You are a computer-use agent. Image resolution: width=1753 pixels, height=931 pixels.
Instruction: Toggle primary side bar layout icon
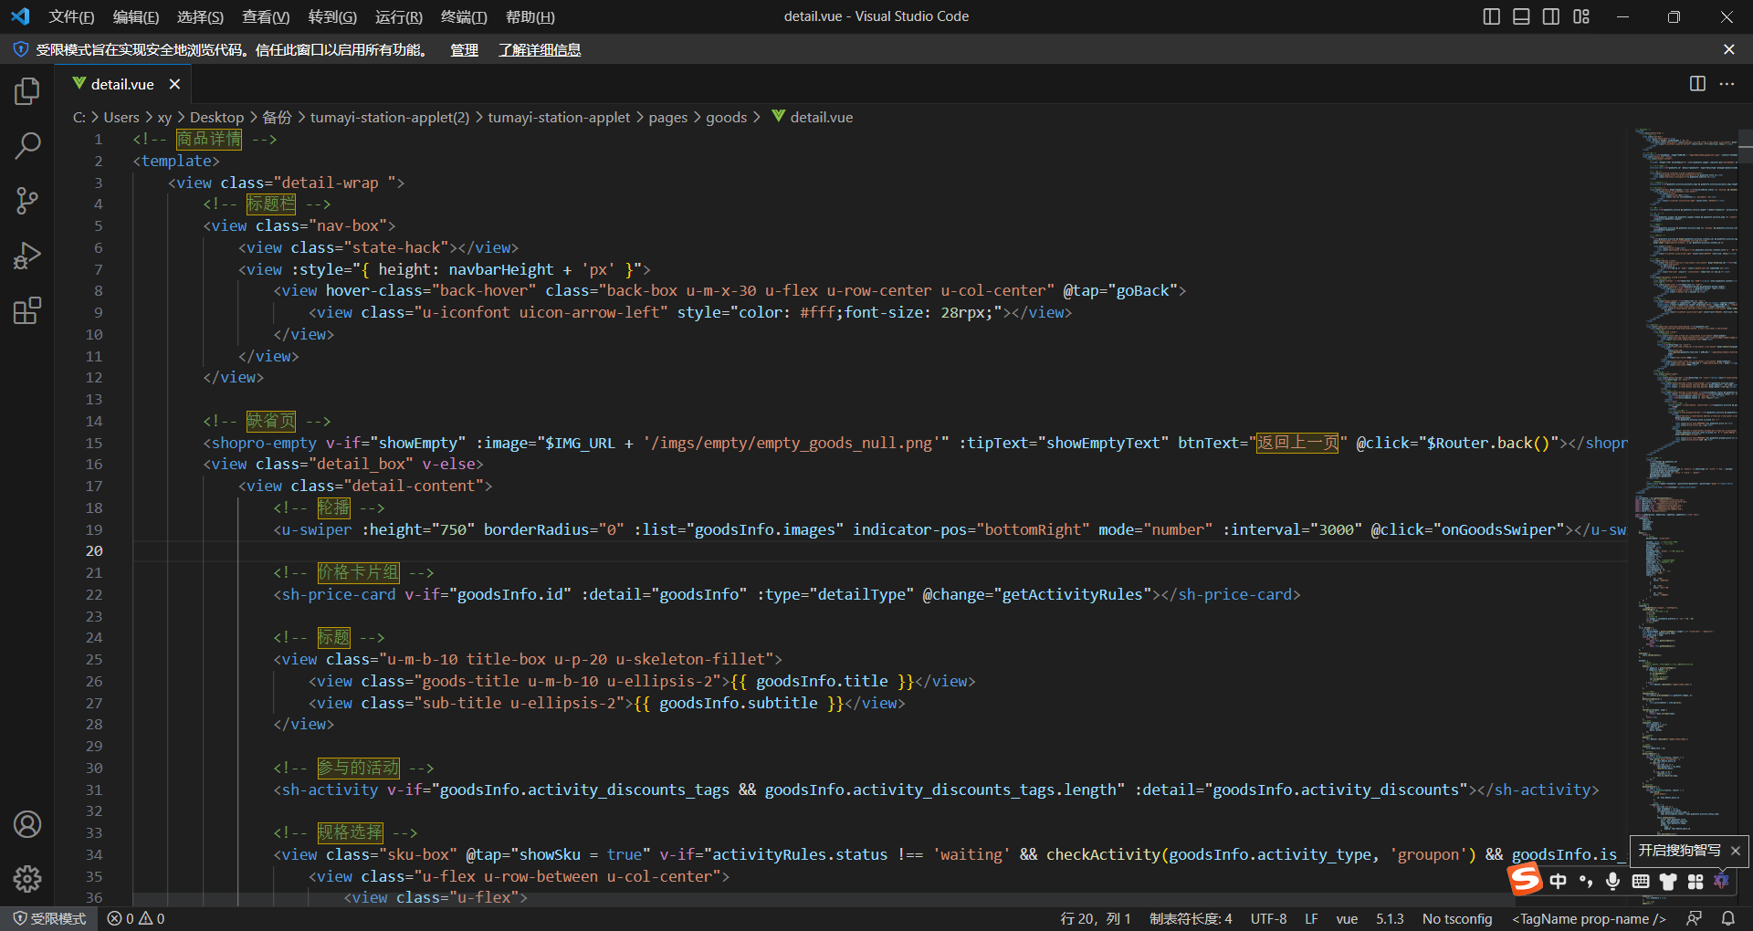coord(1492,16)
